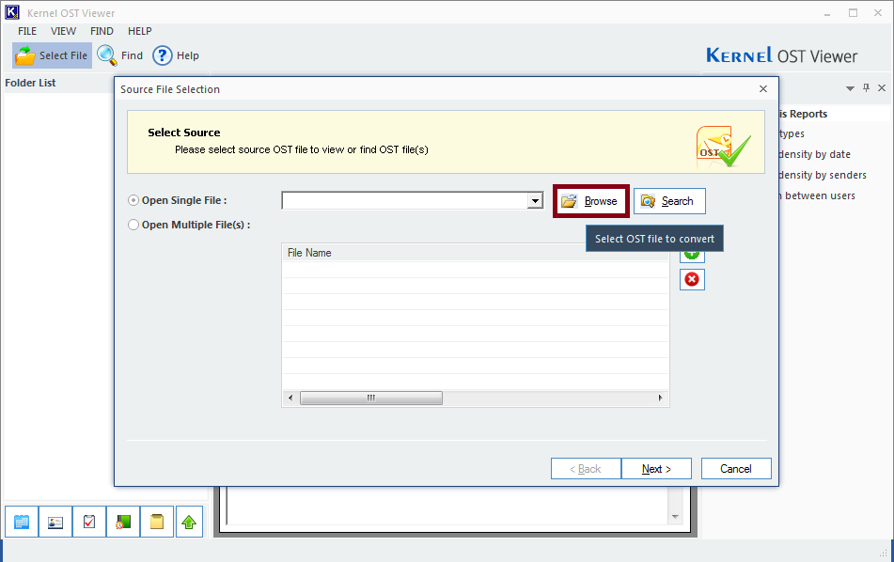Select the Open Single File radio button
Viewport: 894px width, 562px height.
point(133,200)
